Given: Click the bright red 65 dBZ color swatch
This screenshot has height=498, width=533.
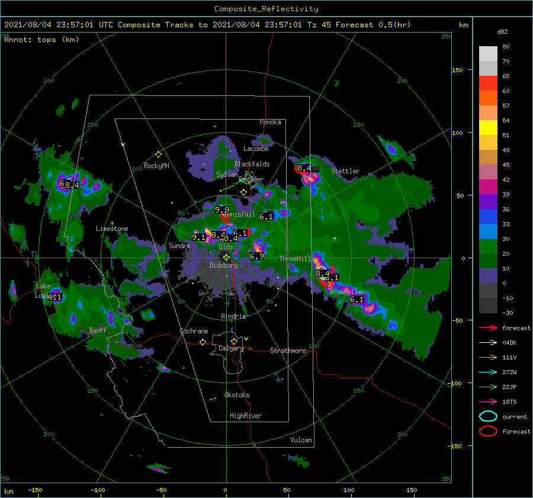Looking at the screenshot, I should pyautogui.click(x=488, y=83).
